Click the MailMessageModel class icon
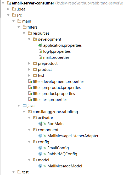Screen dimensions: 123x175 point(40,166)
